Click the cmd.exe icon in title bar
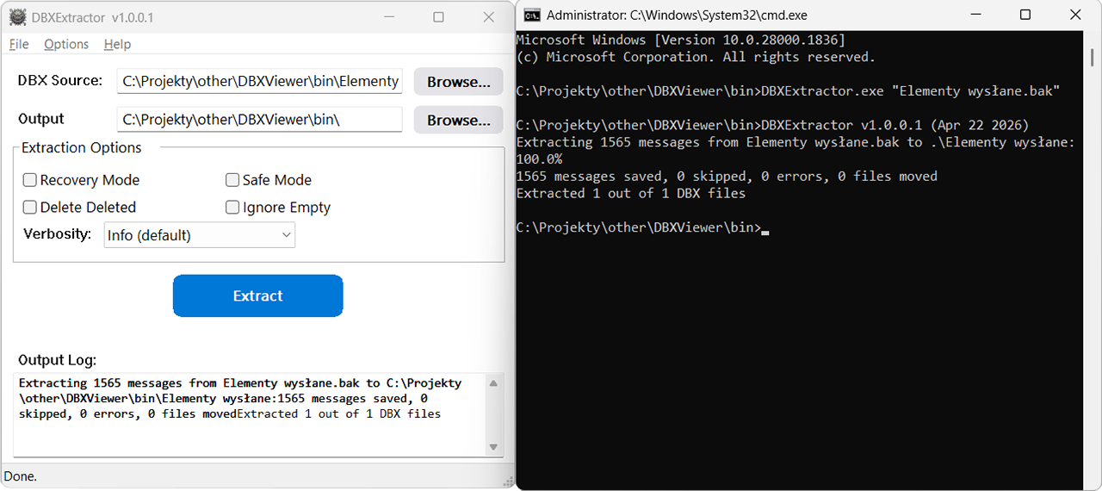 [532, 15]
